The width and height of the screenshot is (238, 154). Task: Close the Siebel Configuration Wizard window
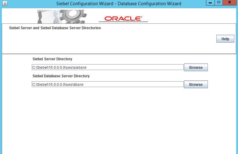click(230, 3)
